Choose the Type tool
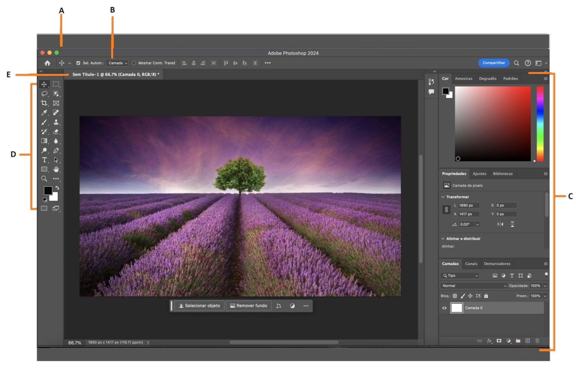Viewport: 576px width, 385px height. (44, 160)
